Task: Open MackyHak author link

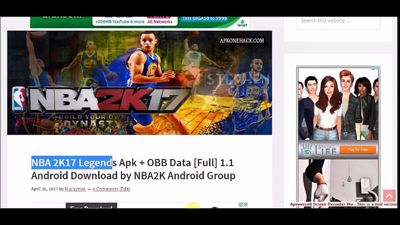Action: coord(75,189)
